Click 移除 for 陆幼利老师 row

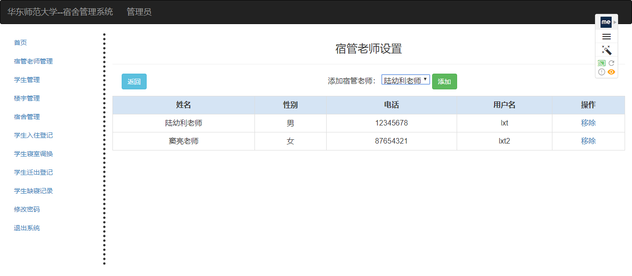coord(589,123)
